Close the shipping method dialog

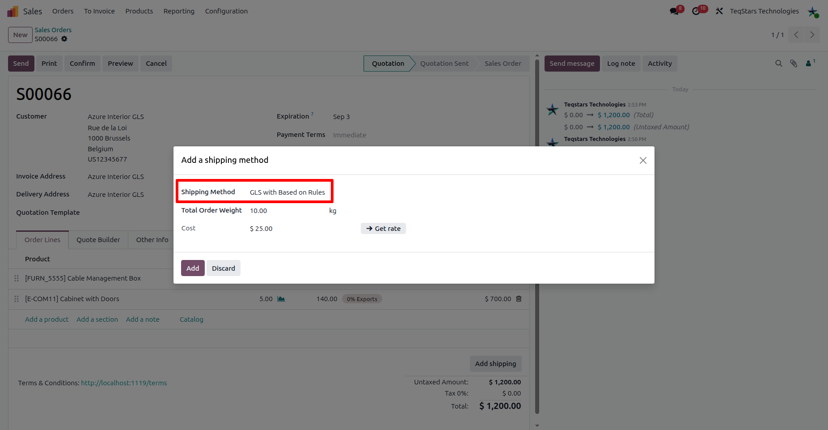tap(643, 160)
